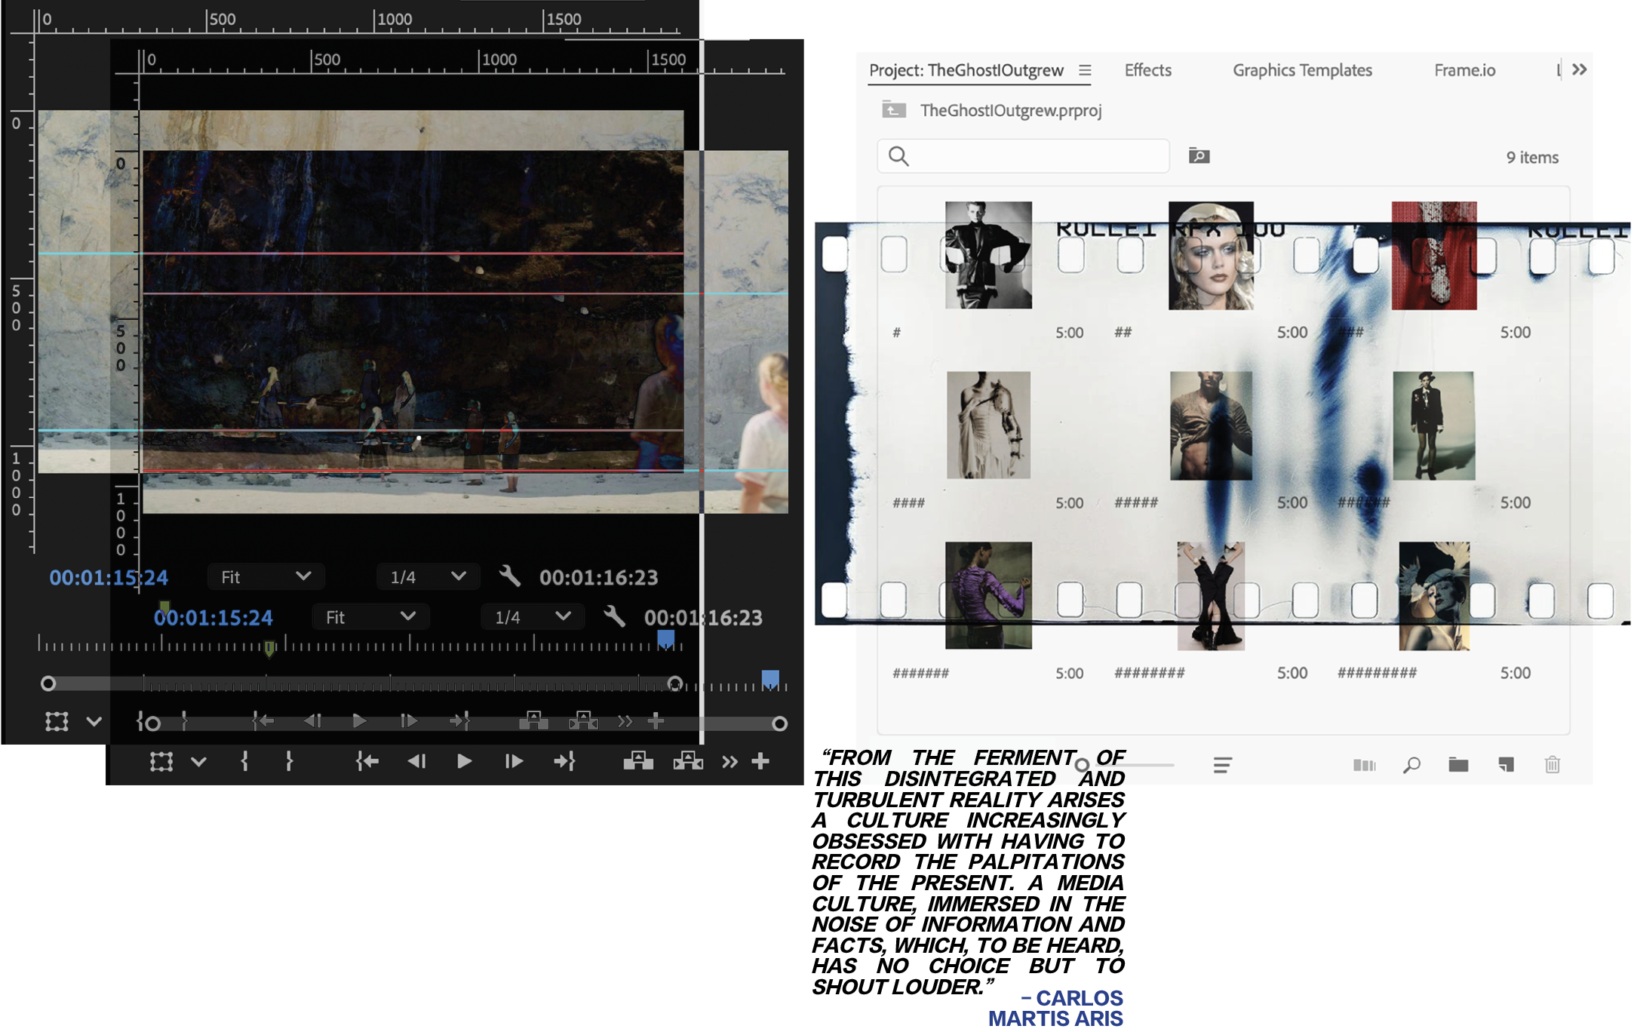Switch to the Effects tab

(x=1147, y=70)
